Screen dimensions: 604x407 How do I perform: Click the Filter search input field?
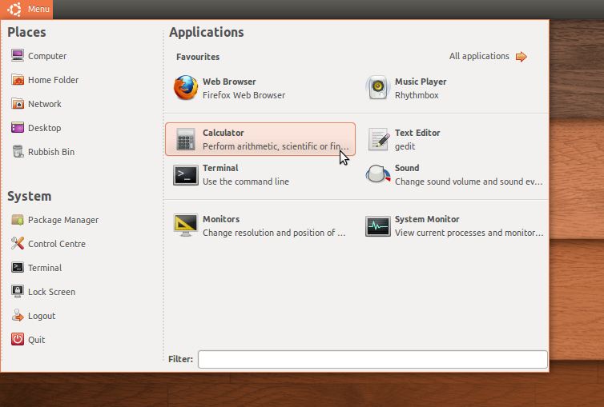tap(372, 360)
